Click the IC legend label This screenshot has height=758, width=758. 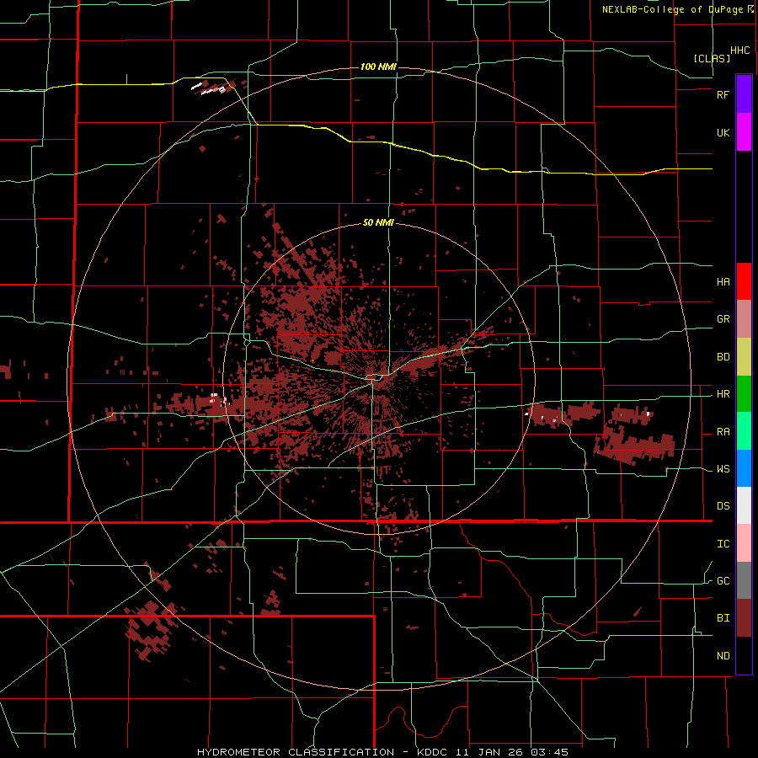(x=723, y=544)
